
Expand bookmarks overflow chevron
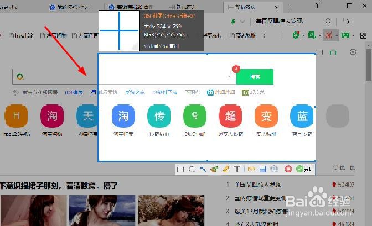[x=264, y=36]
